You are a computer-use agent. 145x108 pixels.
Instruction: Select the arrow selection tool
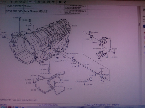click(x=11, y=2)
